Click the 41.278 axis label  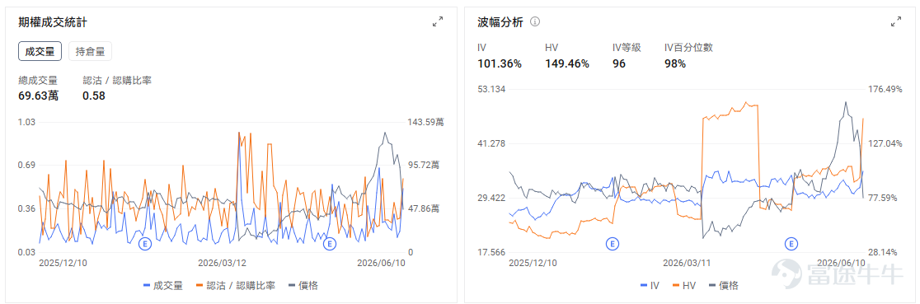[491, 143]
